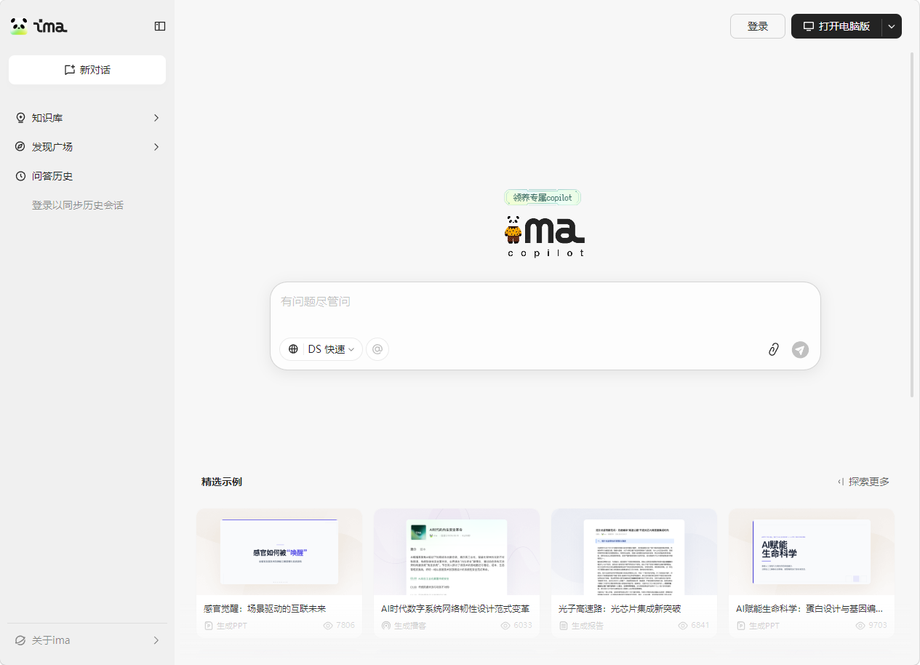Click the 打开电脑版 button
The width and height of the screenshot is (920, 665).
point(836,26)
